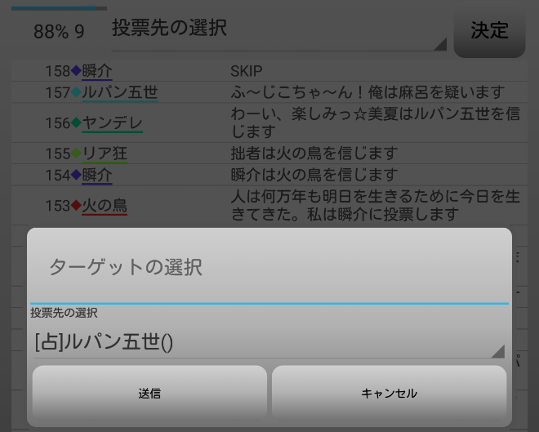This screenshot has height=432, width=539.
Task: Open player 瞬介's name link in row 158
Action: click(97, 71)
